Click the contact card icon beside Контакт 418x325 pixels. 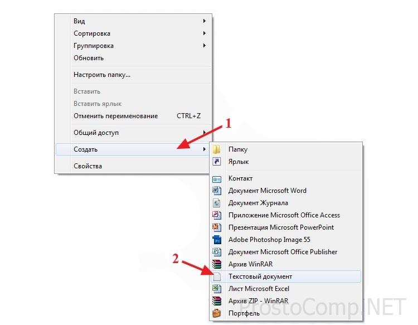tap(216, 179)
